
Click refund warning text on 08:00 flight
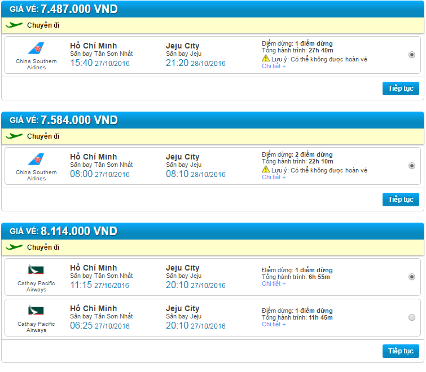point(319,170)
